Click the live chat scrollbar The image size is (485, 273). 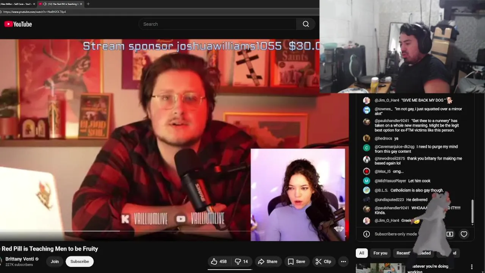coord(472,212)
